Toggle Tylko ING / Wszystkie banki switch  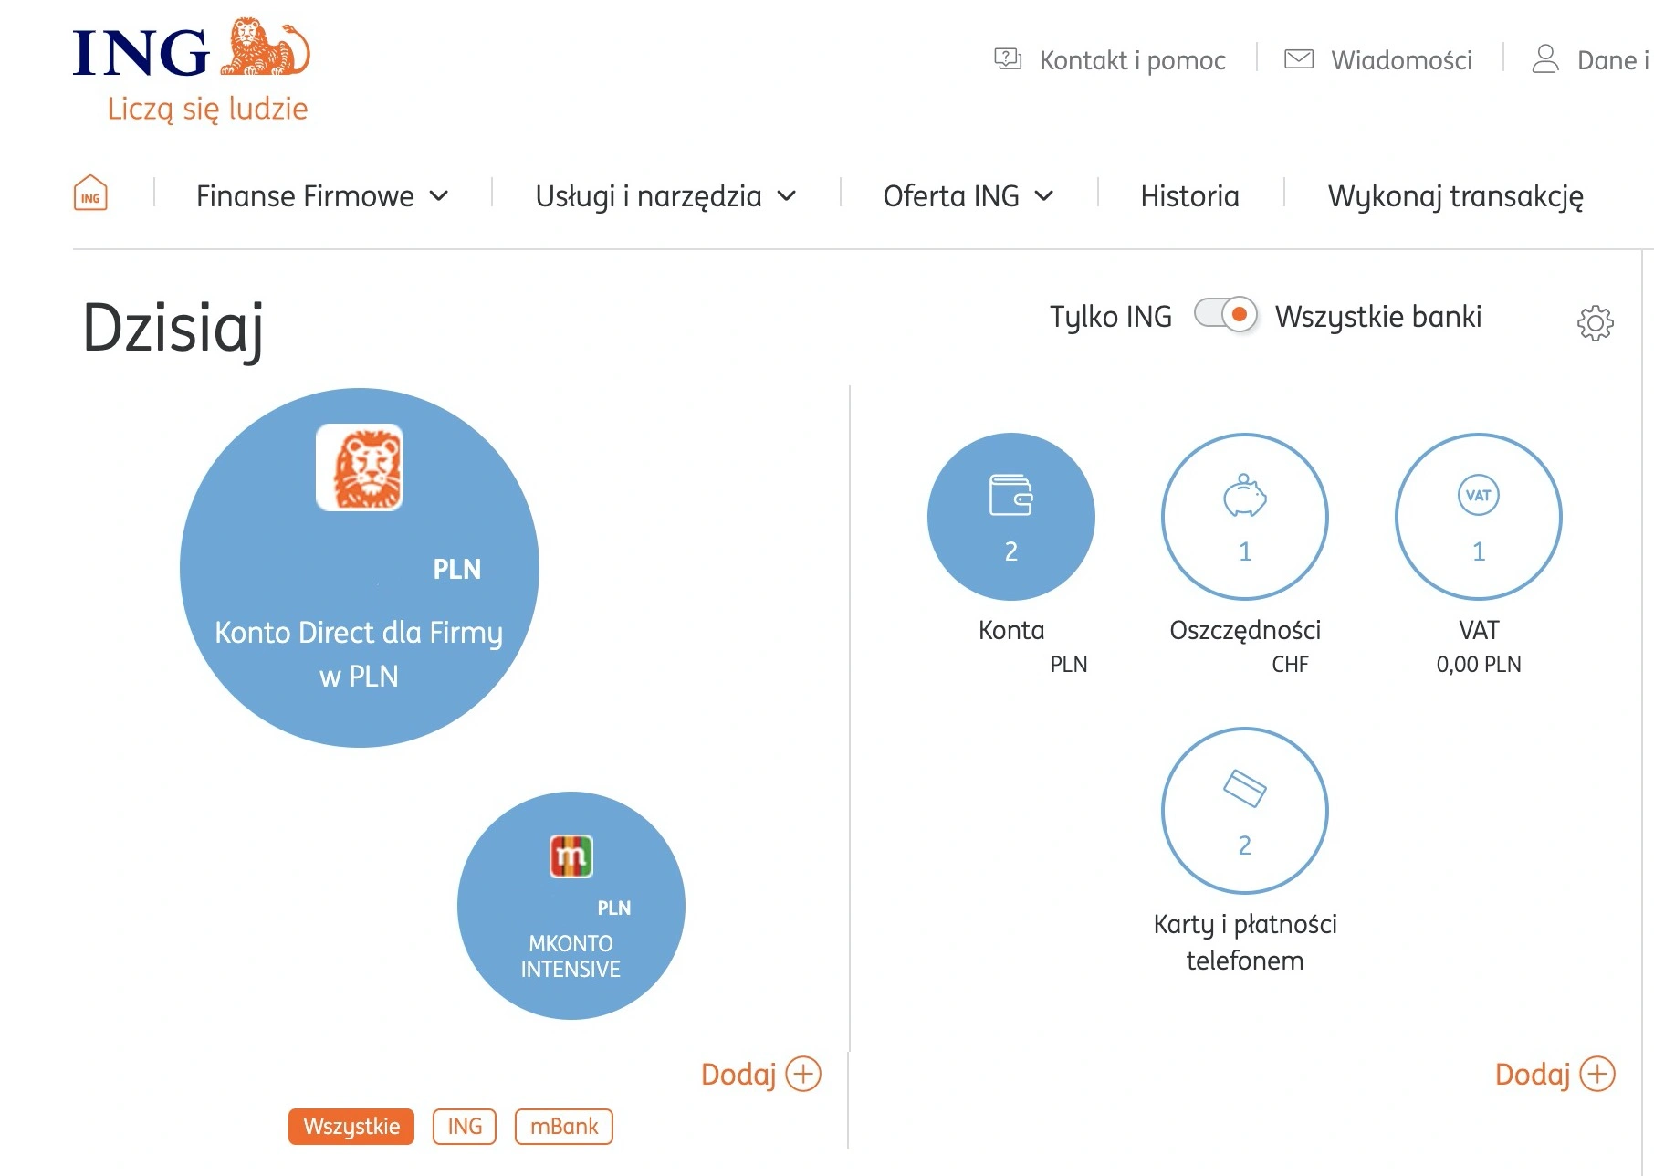1225,315
